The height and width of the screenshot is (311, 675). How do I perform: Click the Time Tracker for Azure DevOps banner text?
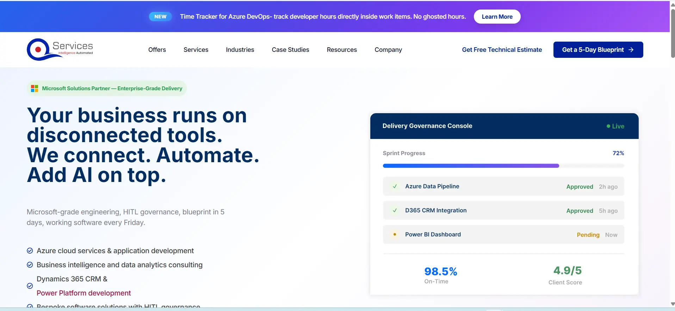323,17
